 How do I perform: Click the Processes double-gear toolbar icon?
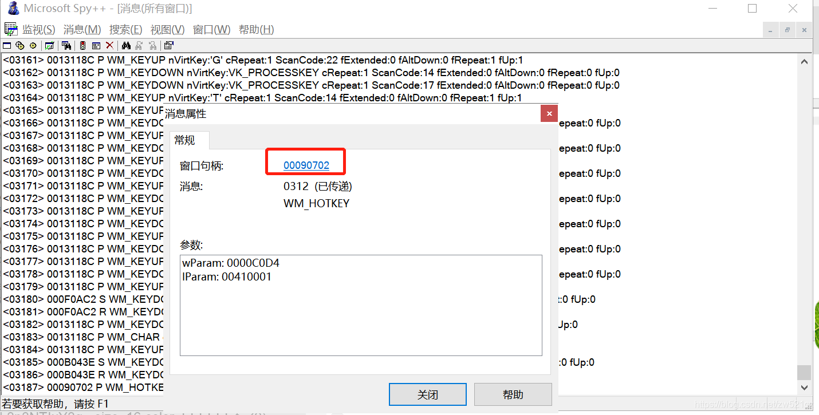(20, 45)
